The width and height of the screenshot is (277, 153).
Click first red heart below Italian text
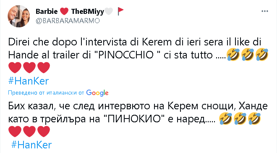coord(15,68)
